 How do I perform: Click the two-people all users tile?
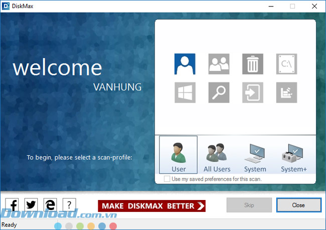[219, 64]
